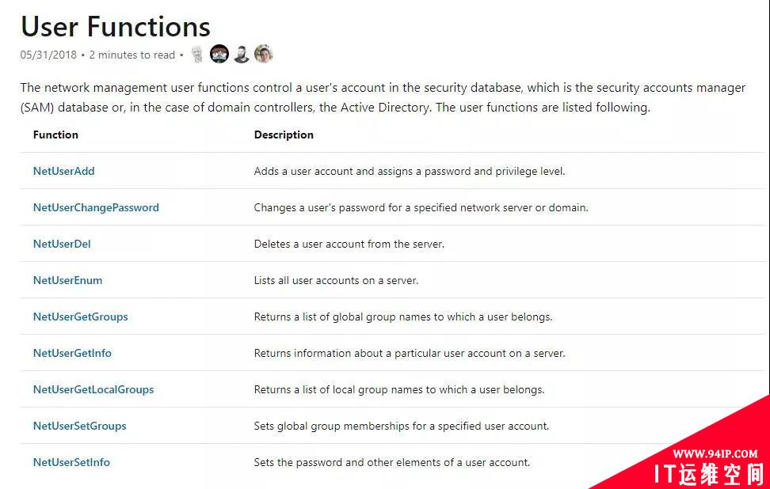Viewport: 770px width, 489px height.
Task: Select the NetUserSetInfo link
Action: coord(71,462)
